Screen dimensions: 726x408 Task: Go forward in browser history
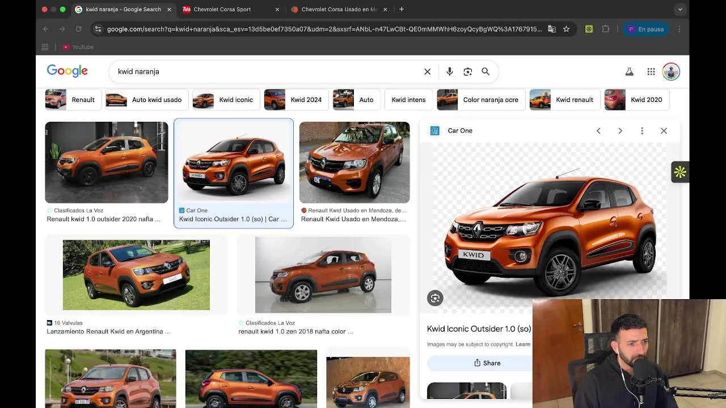coord(62,29)
